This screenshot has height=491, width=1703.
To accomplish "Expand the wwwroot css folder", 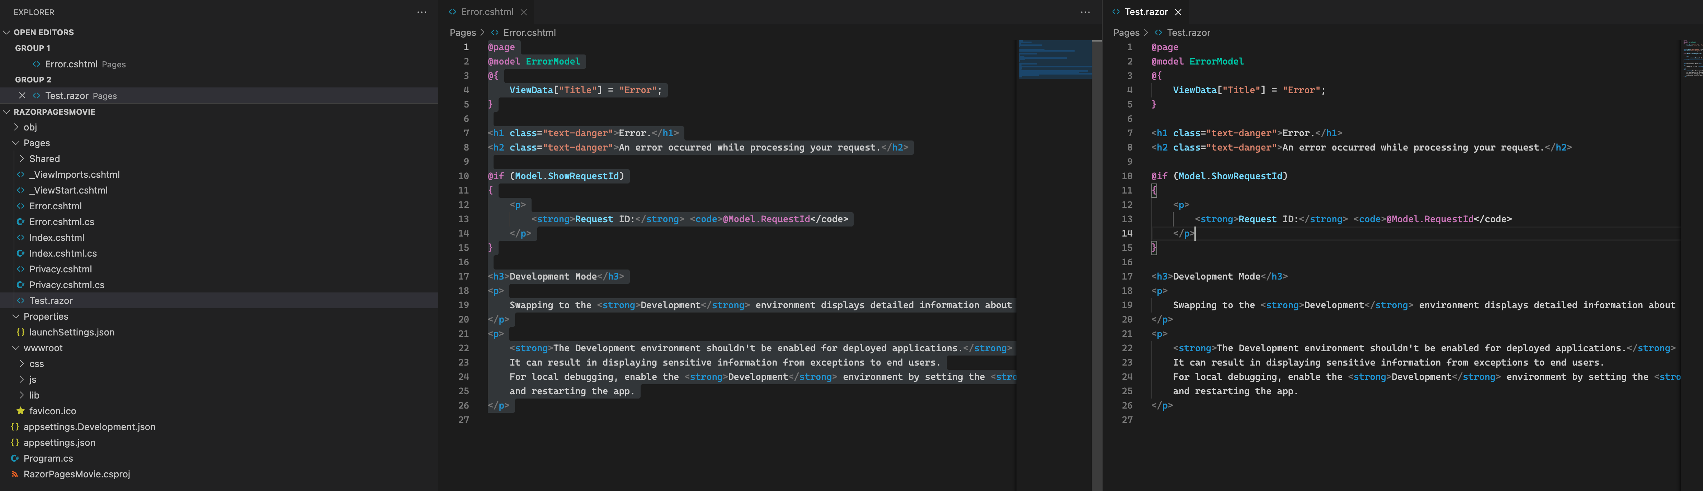I will [36, 363].
